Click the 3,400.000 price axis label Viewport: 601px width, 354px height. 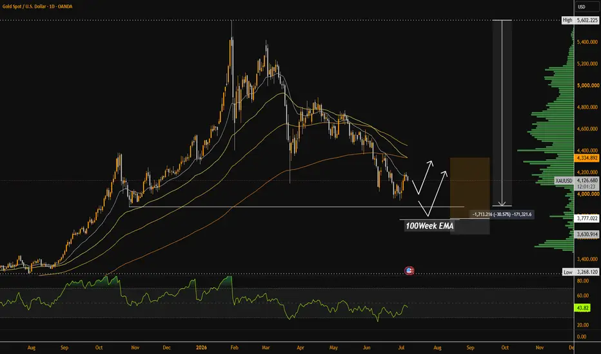(x=587, y=259)
